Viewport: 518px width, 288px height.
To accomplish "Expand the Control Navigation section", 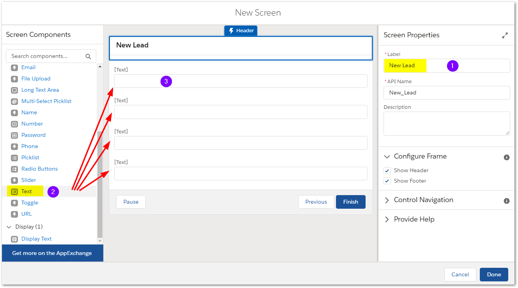I will [x=387, y=200].
